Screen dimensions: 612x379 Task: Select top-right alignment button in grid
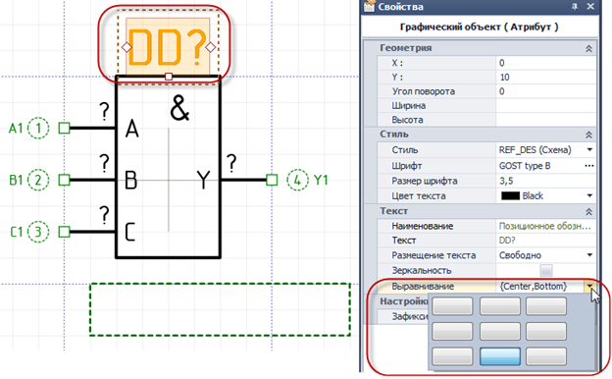[x=546, y=306]
